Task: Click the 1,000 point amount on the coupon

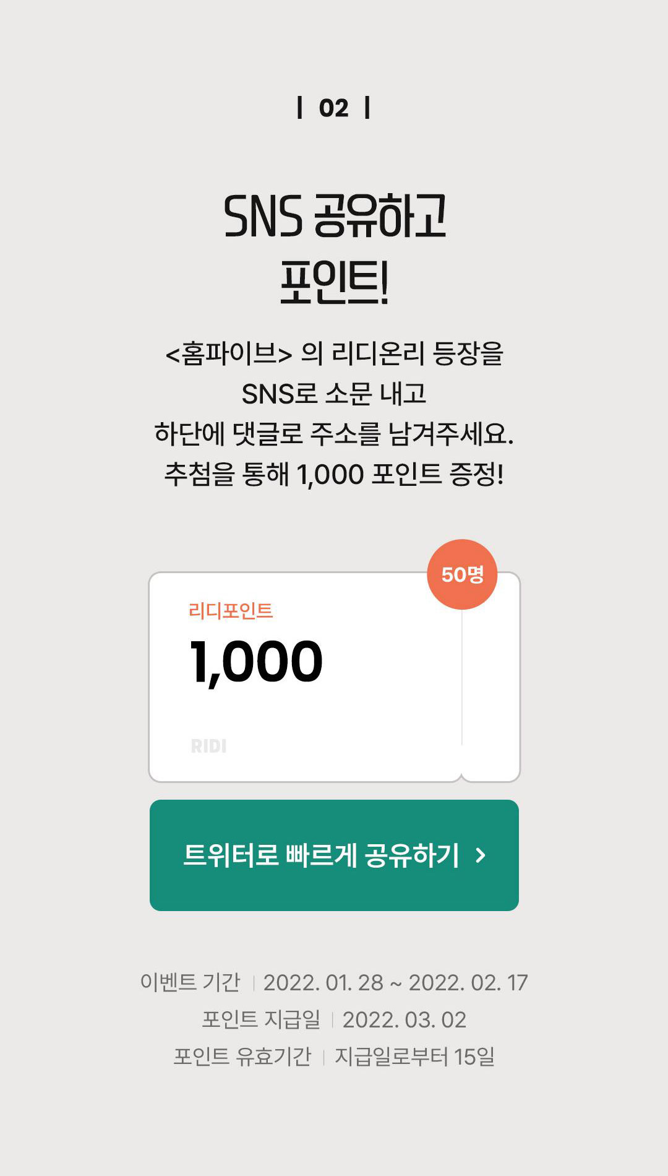Action: 256,662
